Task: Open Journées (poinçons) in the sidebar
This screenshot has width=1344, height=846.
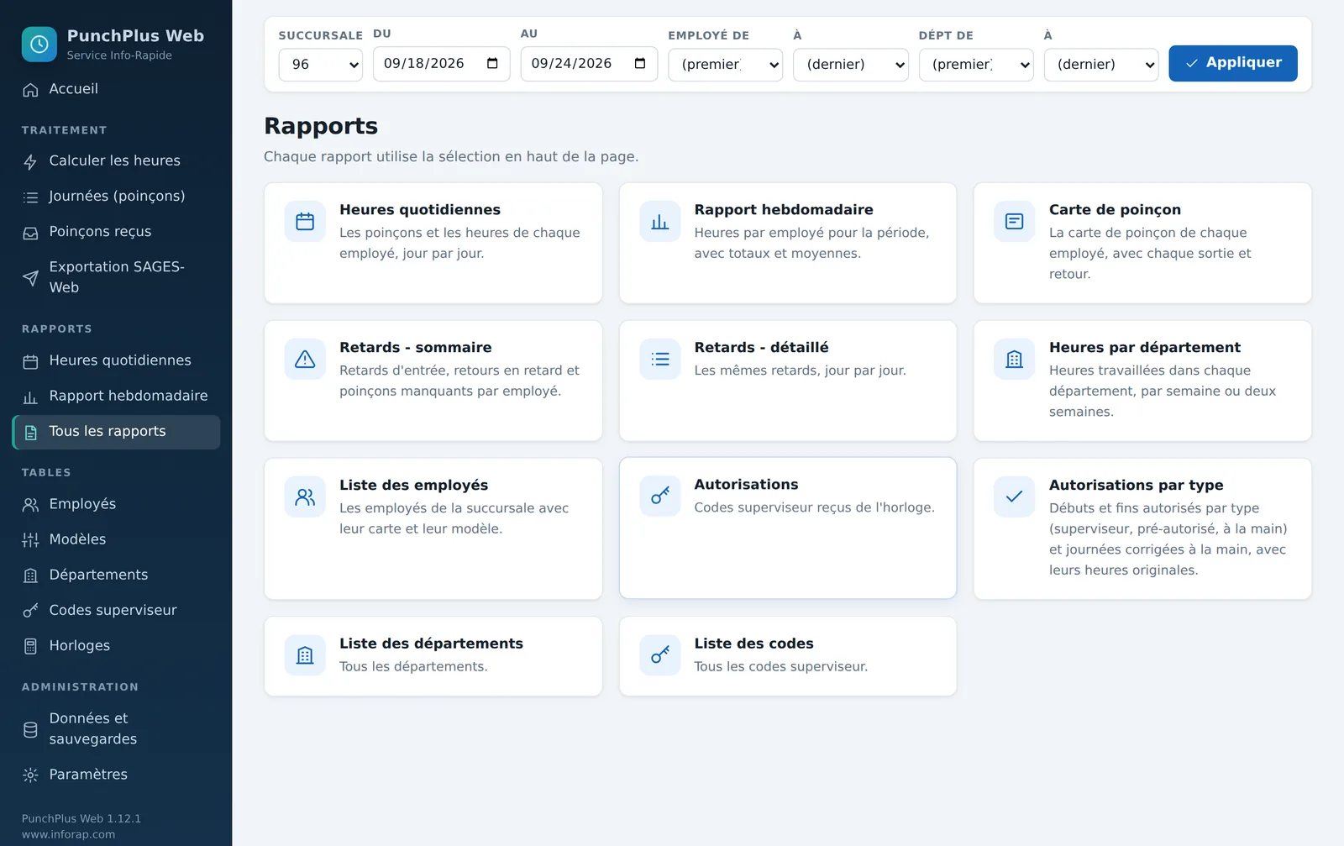Action: [x=116, y=197]
